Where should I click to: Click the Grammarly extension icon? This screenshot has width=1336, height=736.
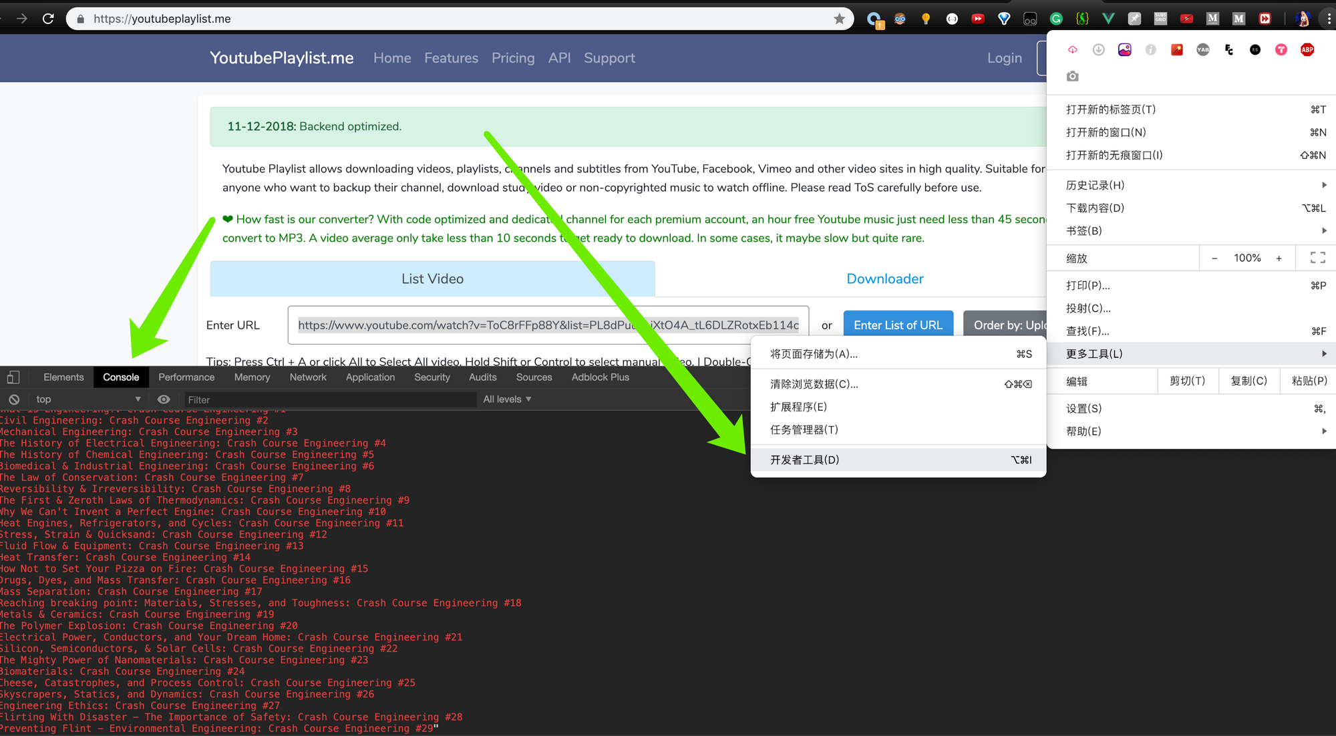(x=1056, y=19)
